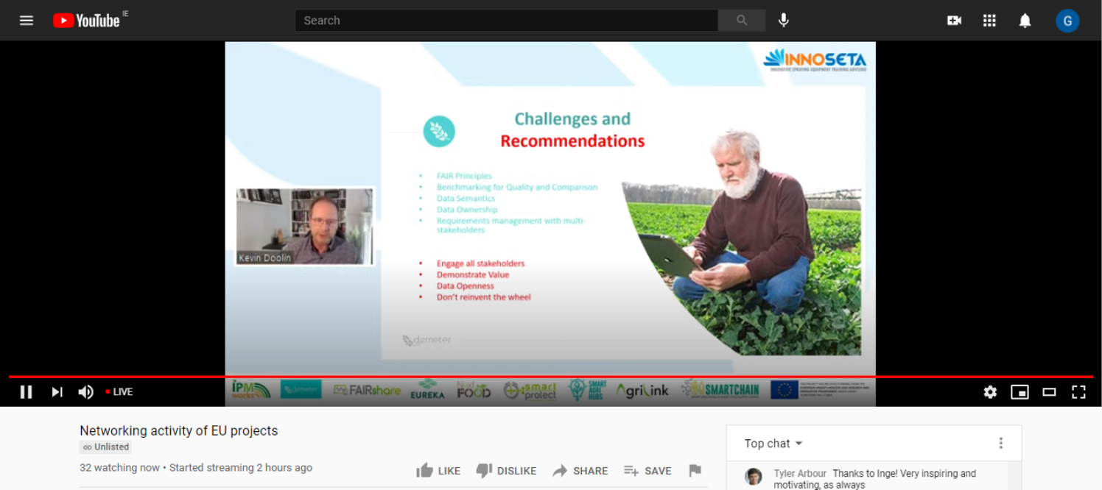This screenshot has height=490, width=1102.
Task: Like the video
Action: point(438,471)
